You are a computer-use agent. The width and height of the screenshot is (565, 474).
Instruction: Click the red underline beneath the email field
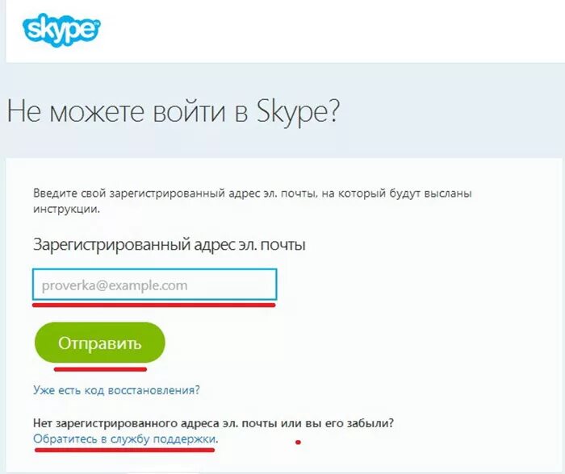[154, 306]
